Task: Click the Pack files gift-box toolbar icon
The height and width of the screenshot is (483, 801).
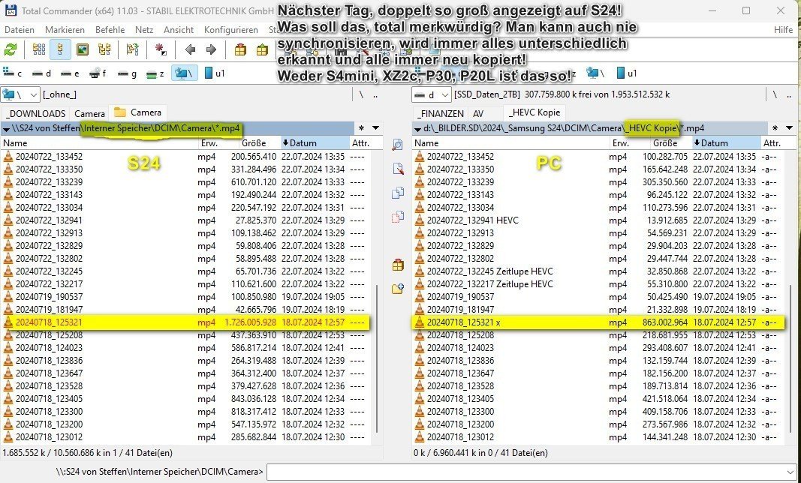Action: tap(240, 50)
